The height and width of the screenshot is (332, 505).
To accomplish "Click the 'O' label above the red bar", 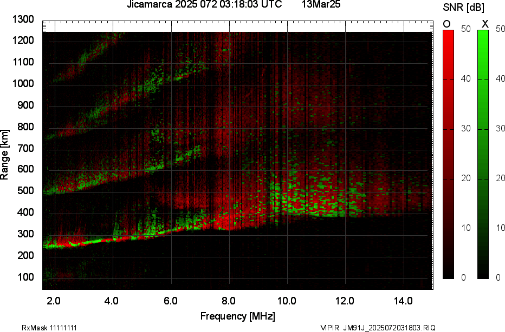I will click(x=446, y=24).
